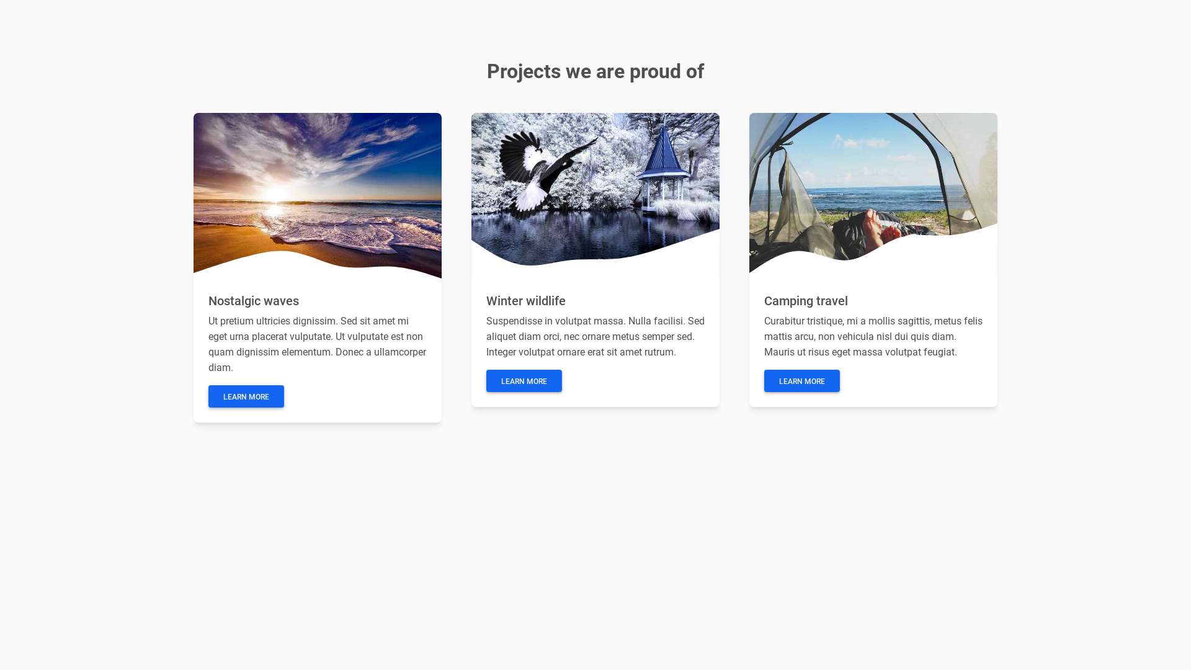Screen dimensions: 1191x670
Task: Click the bare feet in the tent photo
Action: coord(875,227)
